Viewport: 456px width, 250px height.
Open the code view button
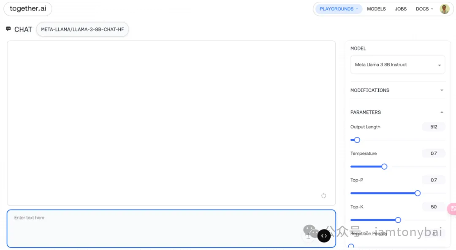pos(324,236)
